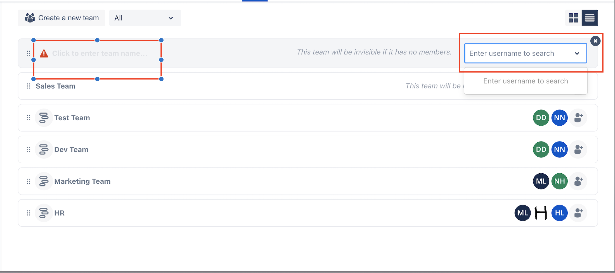Click the Marketing Team gantt icon
This screenshot has width=615, height=273.
coord(44,181)
